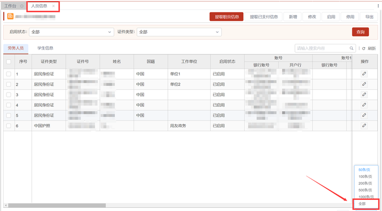The height and width of the screenshot is (211, 382).
Task: Click the 国籍 column header
Action: [x=151, y=62]
